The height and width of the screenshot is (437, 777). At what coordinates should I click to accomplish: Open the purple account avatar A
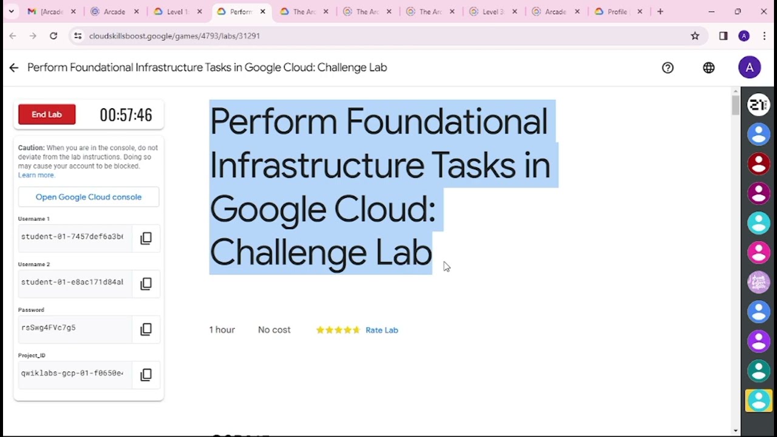point(750,67)
